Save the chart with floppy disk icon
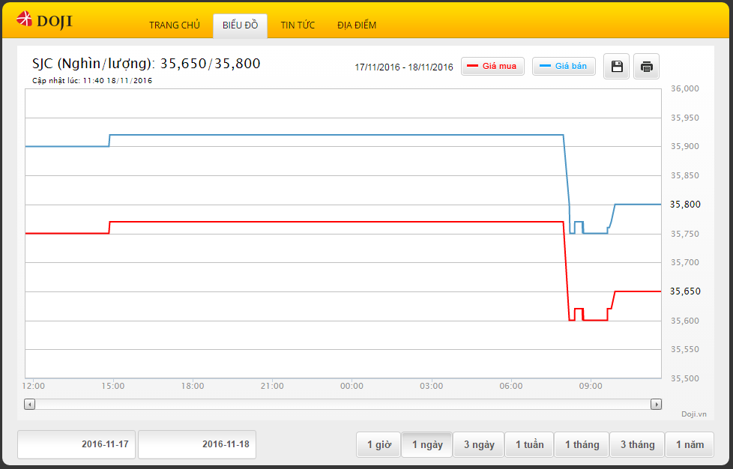This screenshot has width=733, height=469. (x=616, y=67)
